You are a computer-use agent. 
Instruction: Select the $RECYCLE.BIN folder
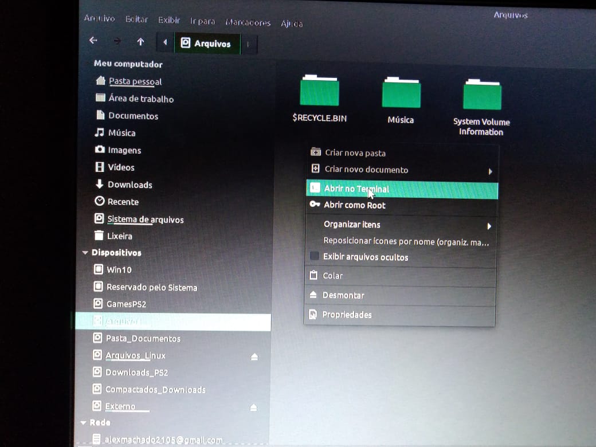[x=320, y=99]
